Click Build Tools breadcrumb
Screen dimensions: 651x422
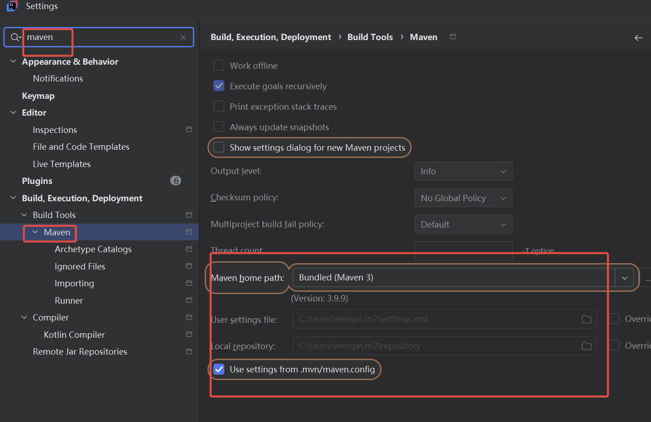(x=370, y=37)
